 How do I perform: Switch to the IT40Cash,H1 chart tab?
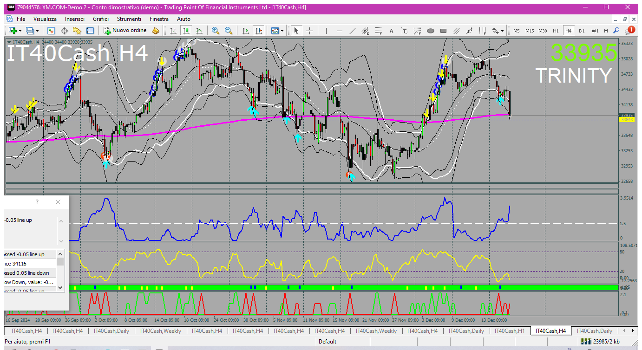pyautogui.click(x=510, y=331)
